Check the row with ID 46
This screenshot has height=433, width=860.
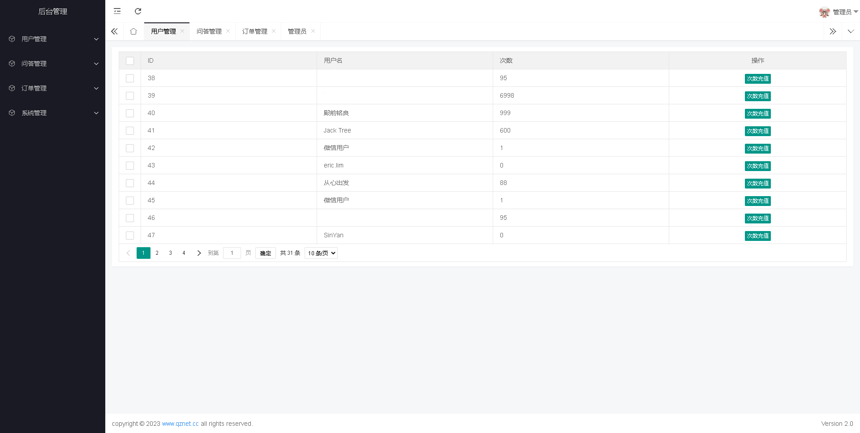click(x=130, y=218)
